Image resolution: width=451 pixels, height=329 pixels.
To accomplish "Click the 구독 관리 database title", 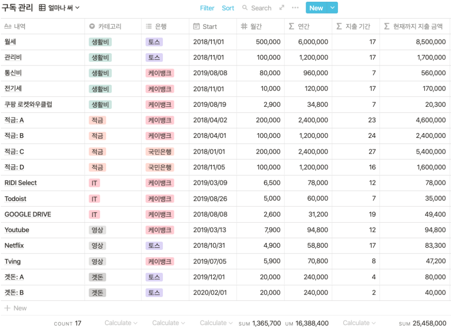I will [17, 8].
